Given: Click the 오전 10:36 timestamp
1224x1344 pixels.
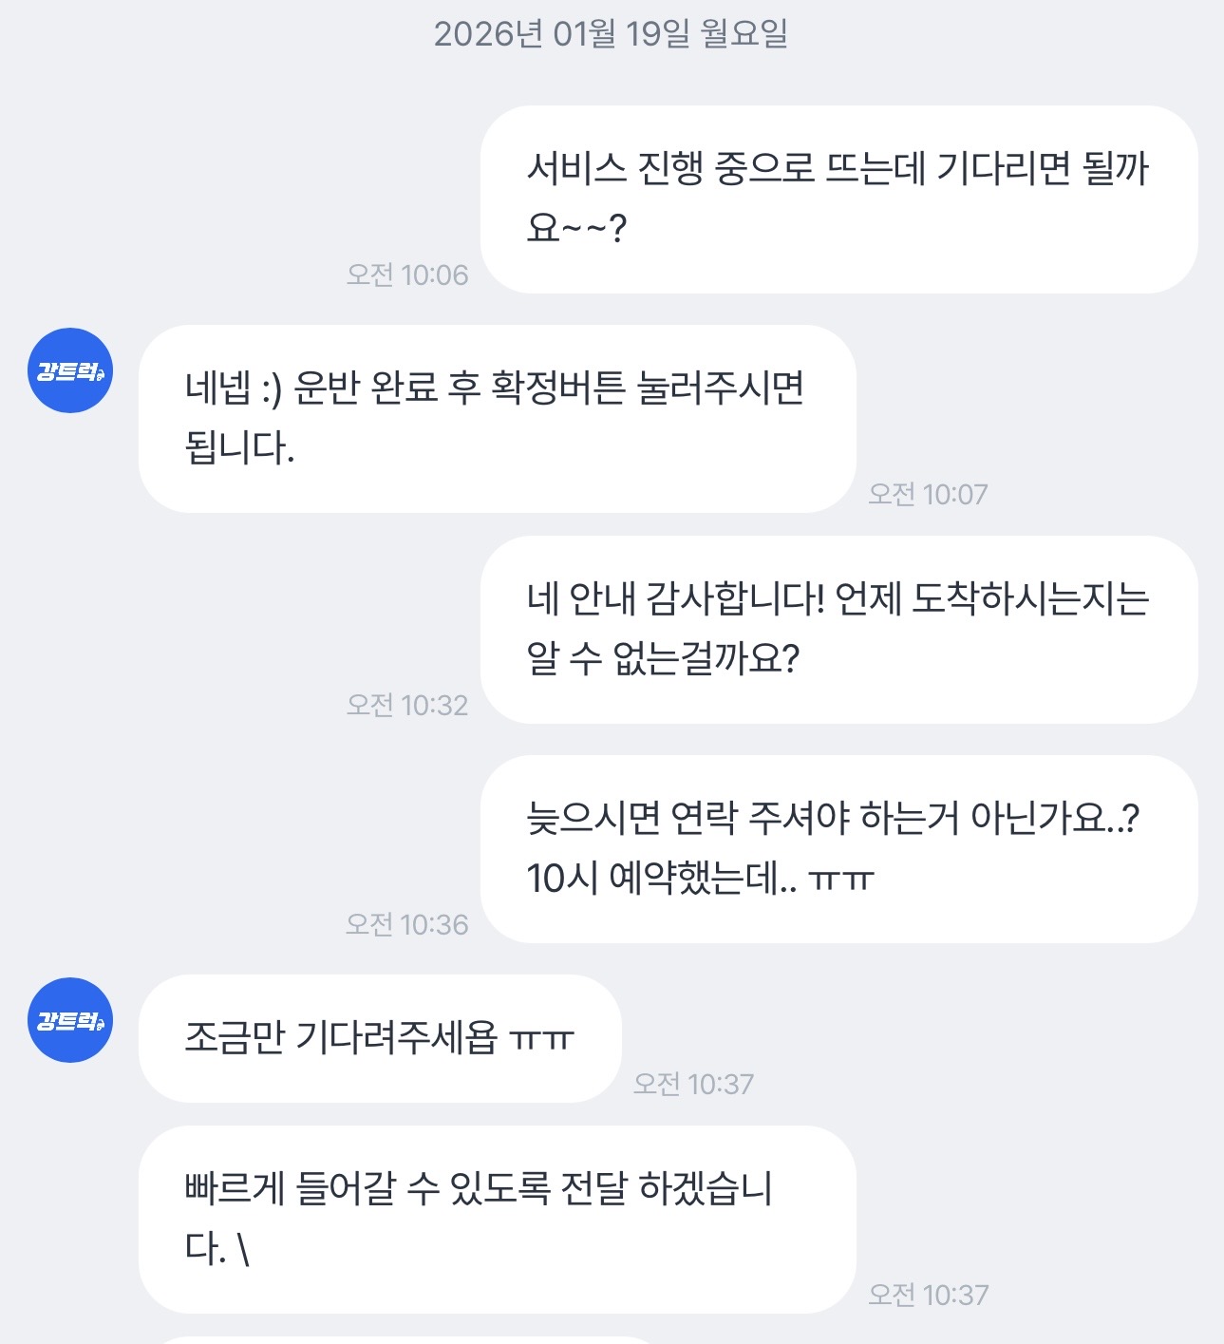Looking at the screenshot, I should click(407, 925).
